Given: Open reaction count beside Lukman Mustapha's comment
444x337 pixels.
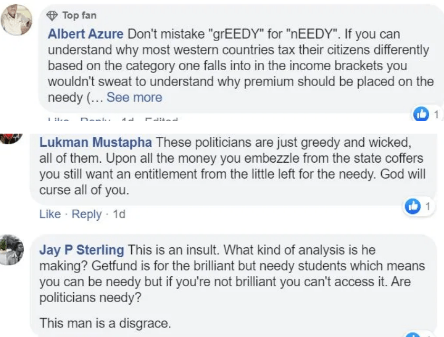Looking at the screenshot, I should 428,206.
